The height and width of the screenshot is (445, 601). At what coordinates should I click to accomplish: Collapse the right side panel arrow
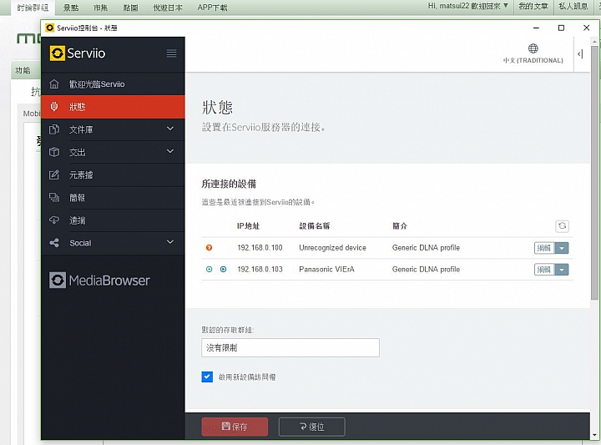tap(580, 54)
